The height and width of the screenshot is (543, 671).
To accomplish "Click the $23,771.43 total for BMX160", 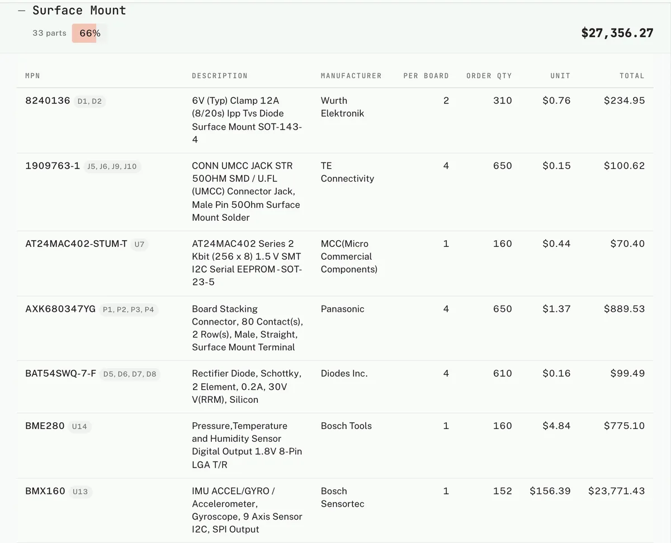I will 616,491.
